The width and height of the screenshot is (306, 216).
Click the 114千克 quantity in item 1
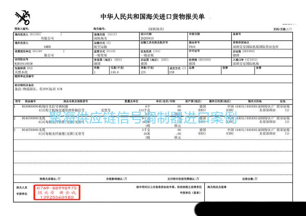click(x=144, y=110)
